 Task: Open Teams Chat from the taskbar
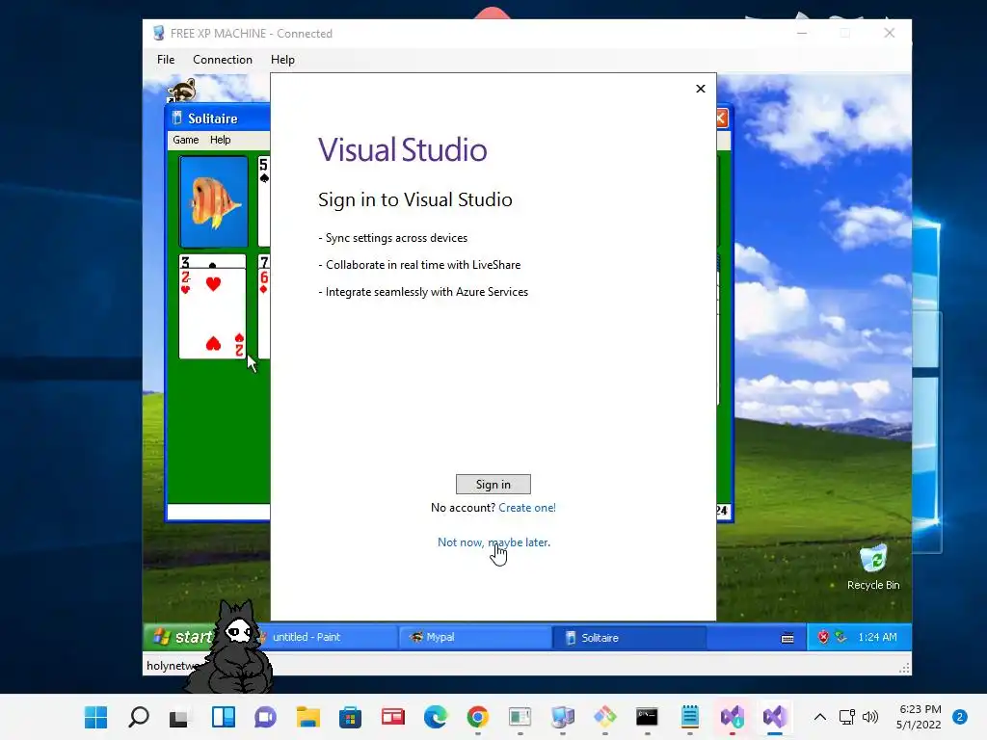pos(265,717)
